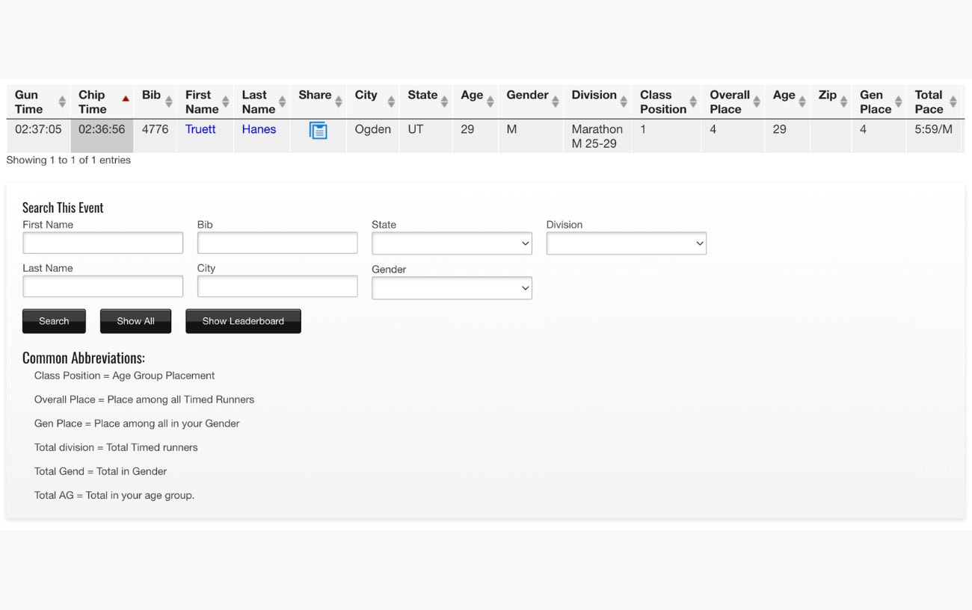Click the Show Leaderboard button
This screenshot has height=610, width=972.
click(x=243, y=321)
